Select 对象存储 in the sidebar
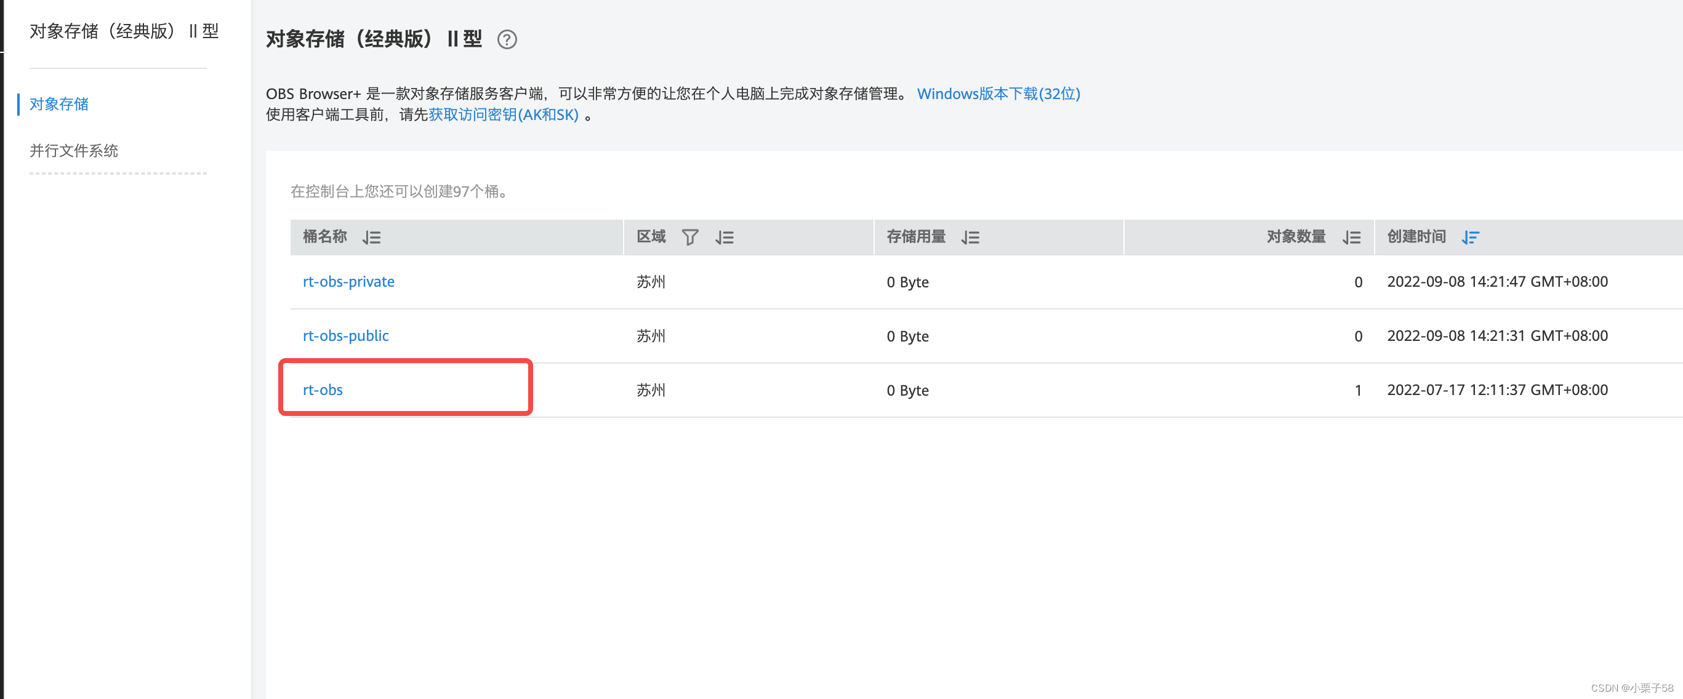 pos(59,104)
